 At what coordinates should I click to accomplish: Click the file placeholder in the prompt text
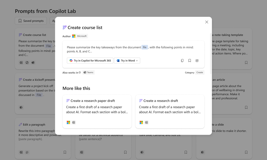tap(145, 47)
